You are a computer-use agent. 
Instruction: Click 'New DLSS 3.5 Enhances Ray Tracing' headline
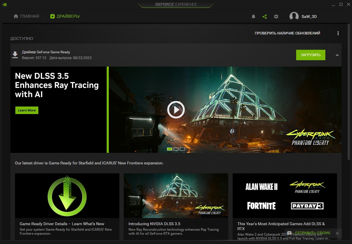click(x=57, y=85)
